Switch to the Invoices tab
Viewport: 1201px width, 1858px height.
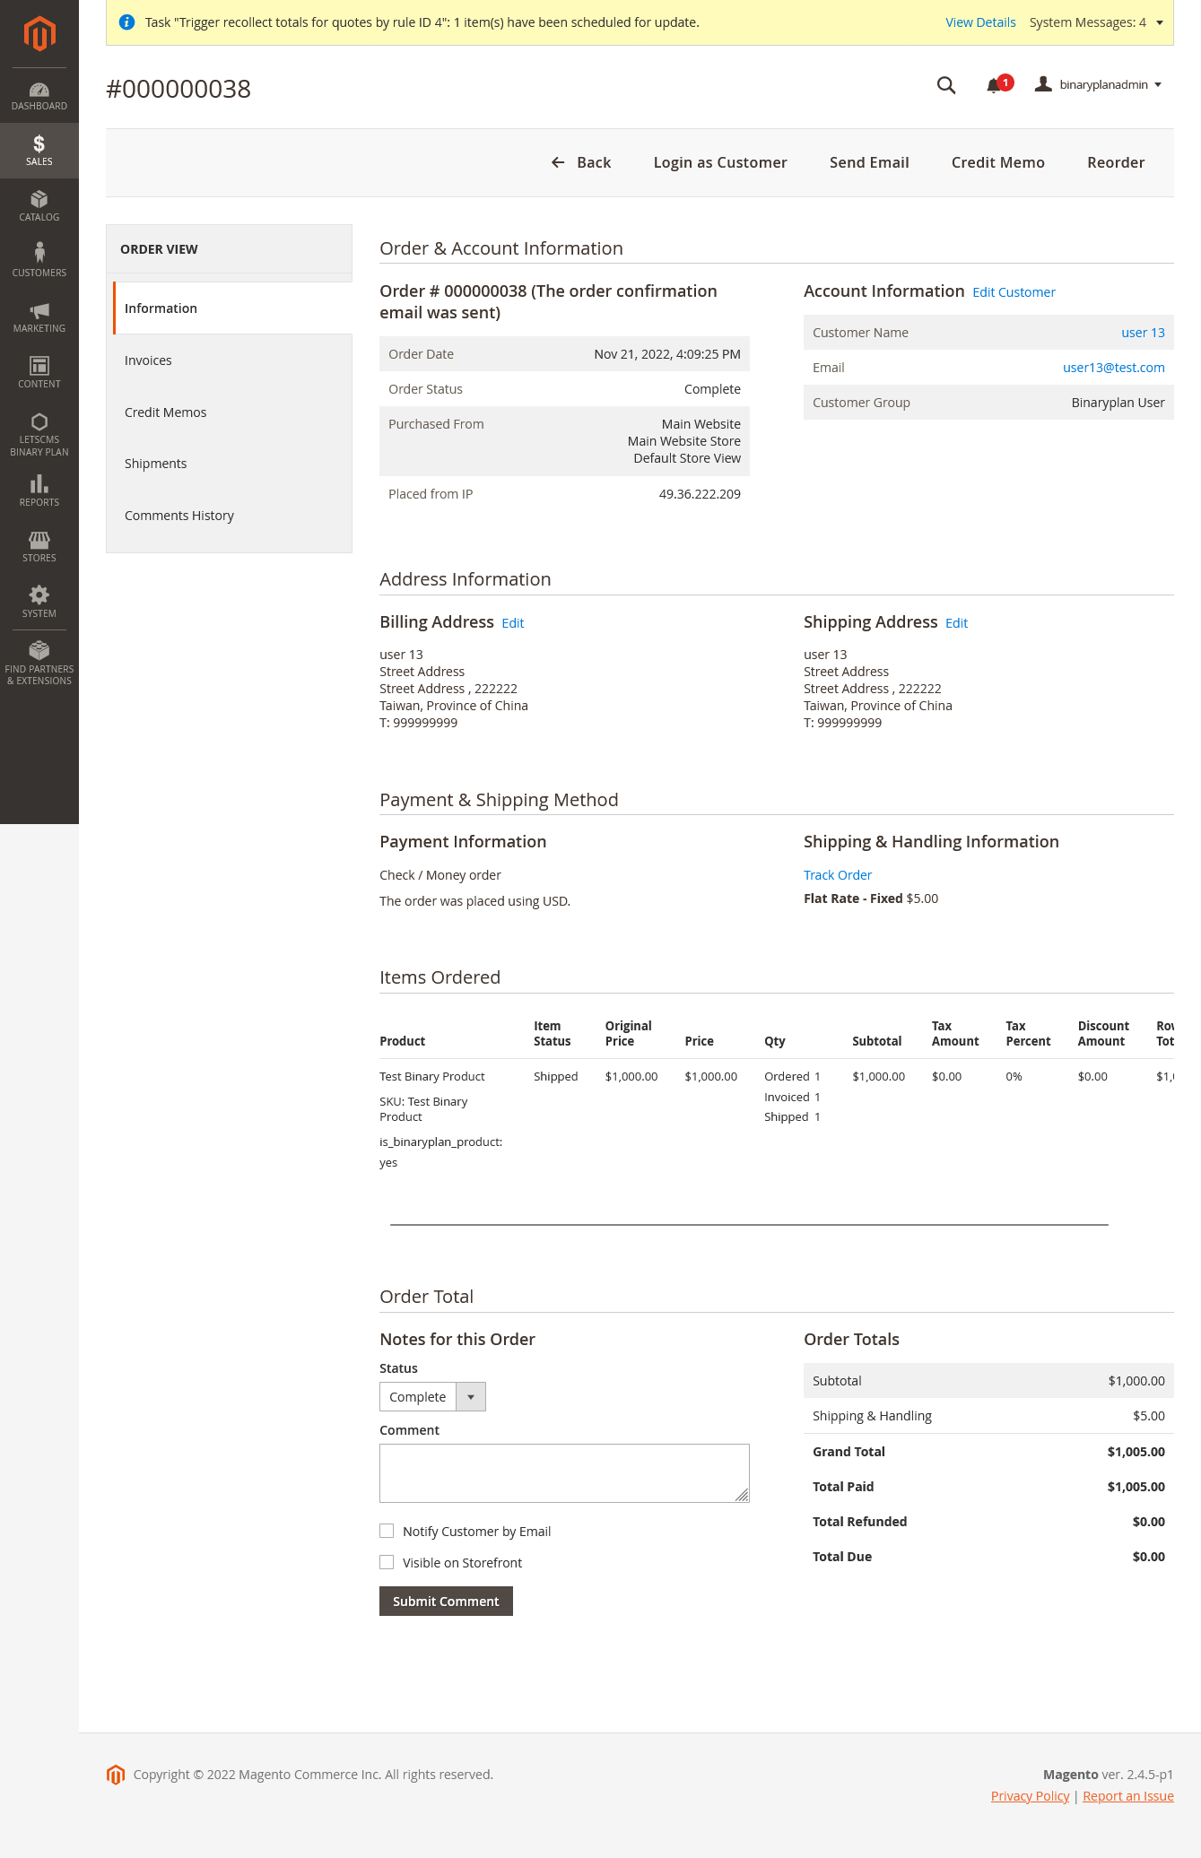click(x=148, y=360)
